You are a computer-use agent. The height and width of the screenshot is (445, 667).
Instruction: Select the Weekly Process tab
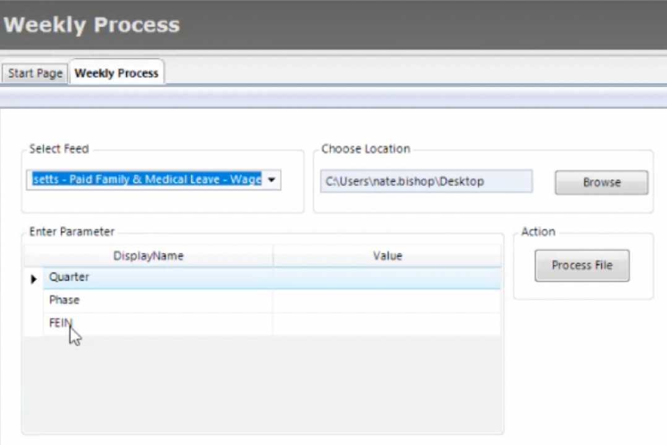(x=116, y=73)
